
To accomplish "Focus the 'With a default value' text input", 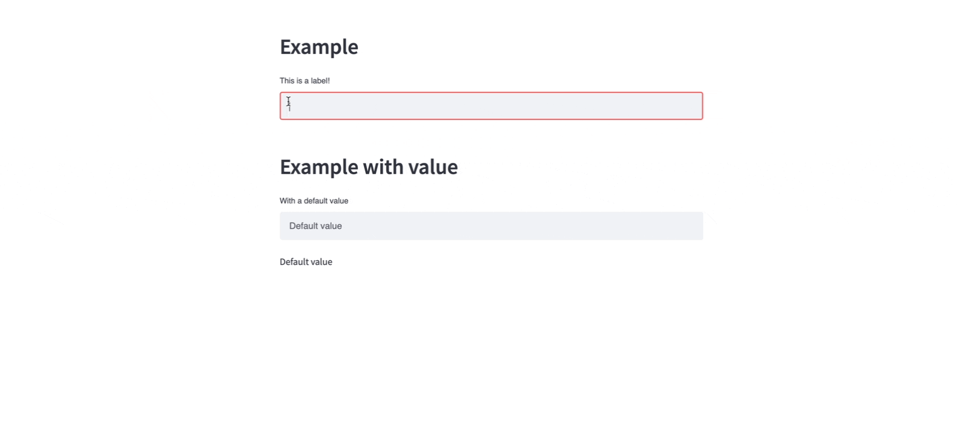I will (491, 226).
